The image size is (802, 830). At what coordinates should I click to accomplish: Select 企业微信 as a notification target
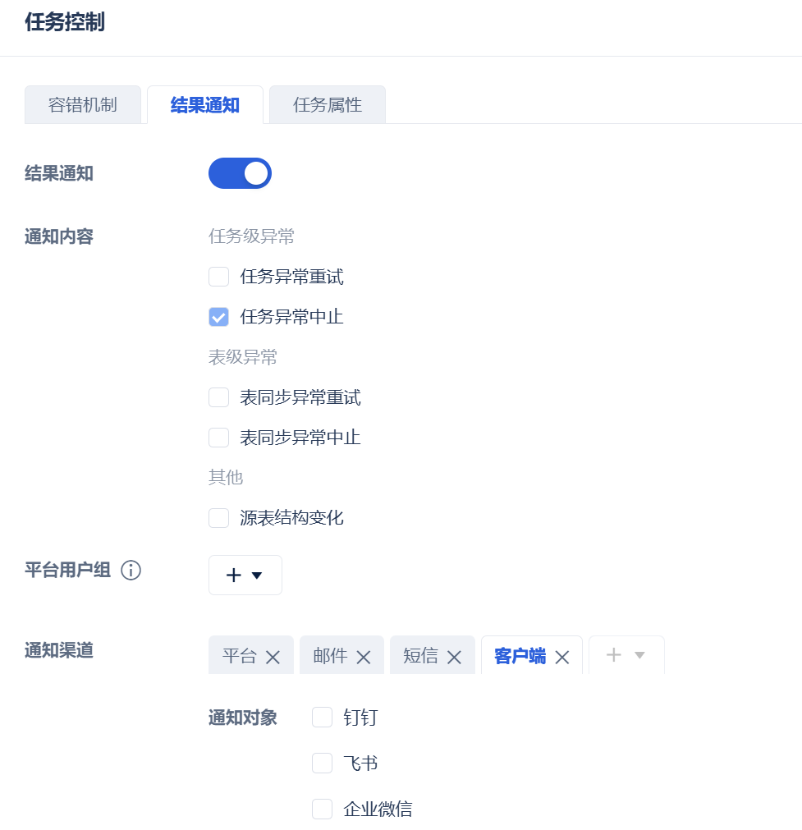[322, 809]
